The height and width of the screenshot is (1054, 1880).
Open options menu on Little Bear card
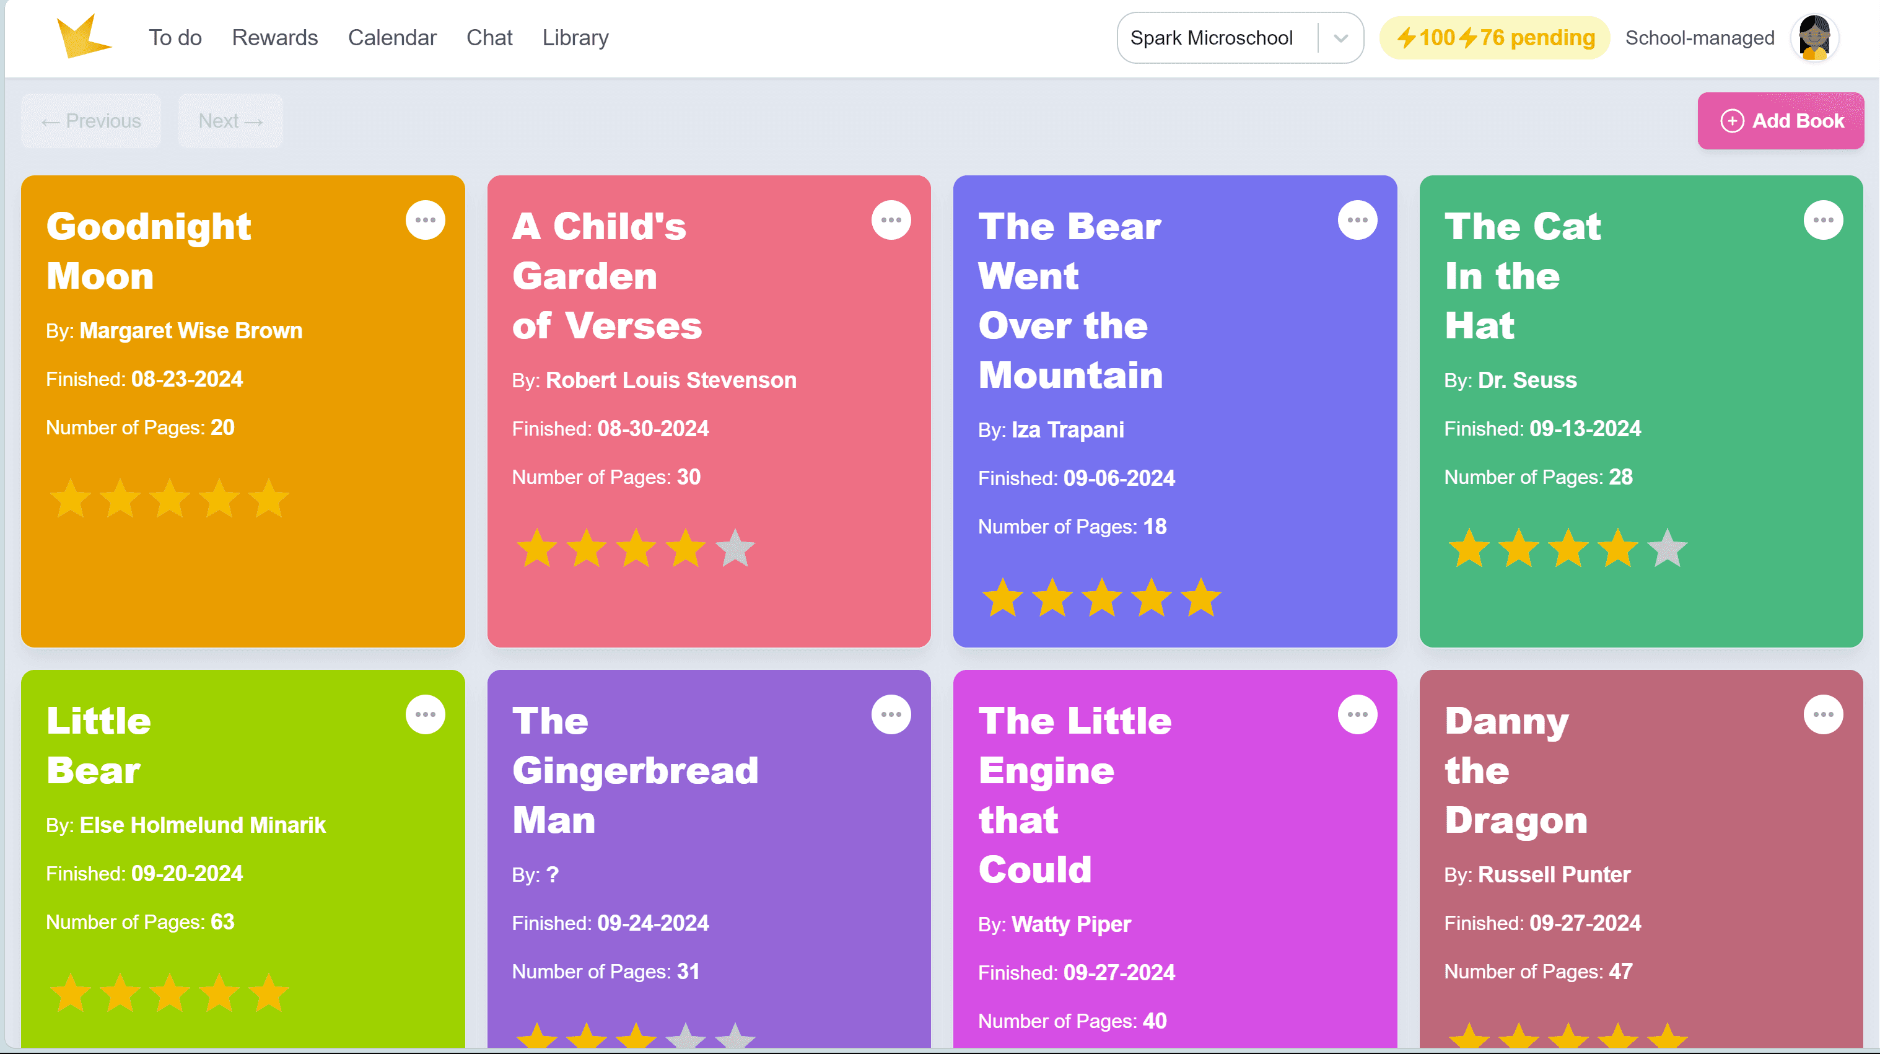(x=426, y=714)
